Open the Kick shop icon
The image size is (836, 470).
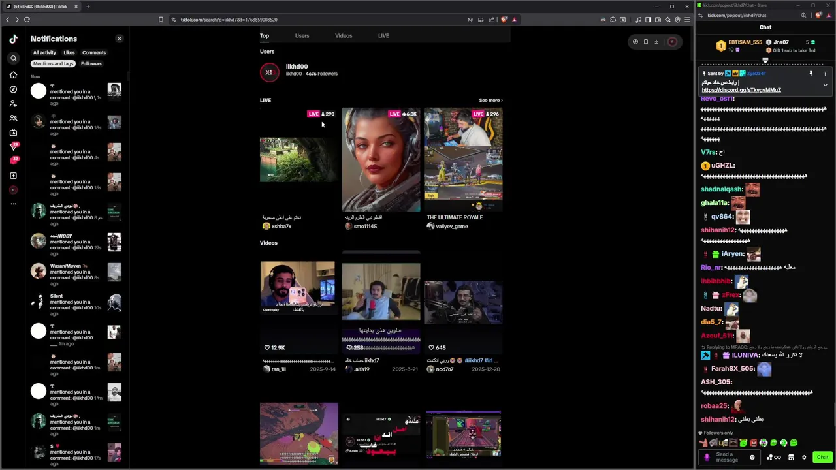(x=791, y=457)
